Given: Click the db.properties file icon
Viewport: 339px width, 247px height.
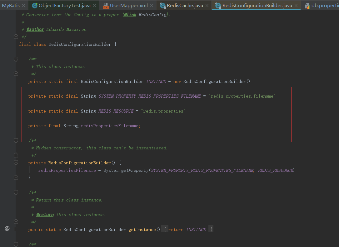Looking at the screenshot, I should 307,6.
